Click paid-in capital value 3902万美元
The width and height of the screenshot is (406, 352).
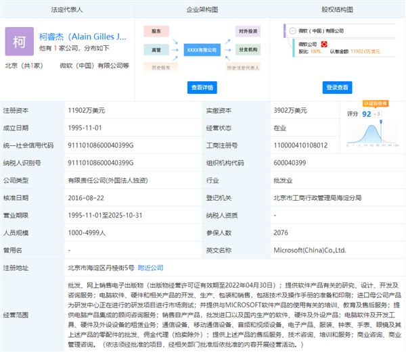point(290,110)
